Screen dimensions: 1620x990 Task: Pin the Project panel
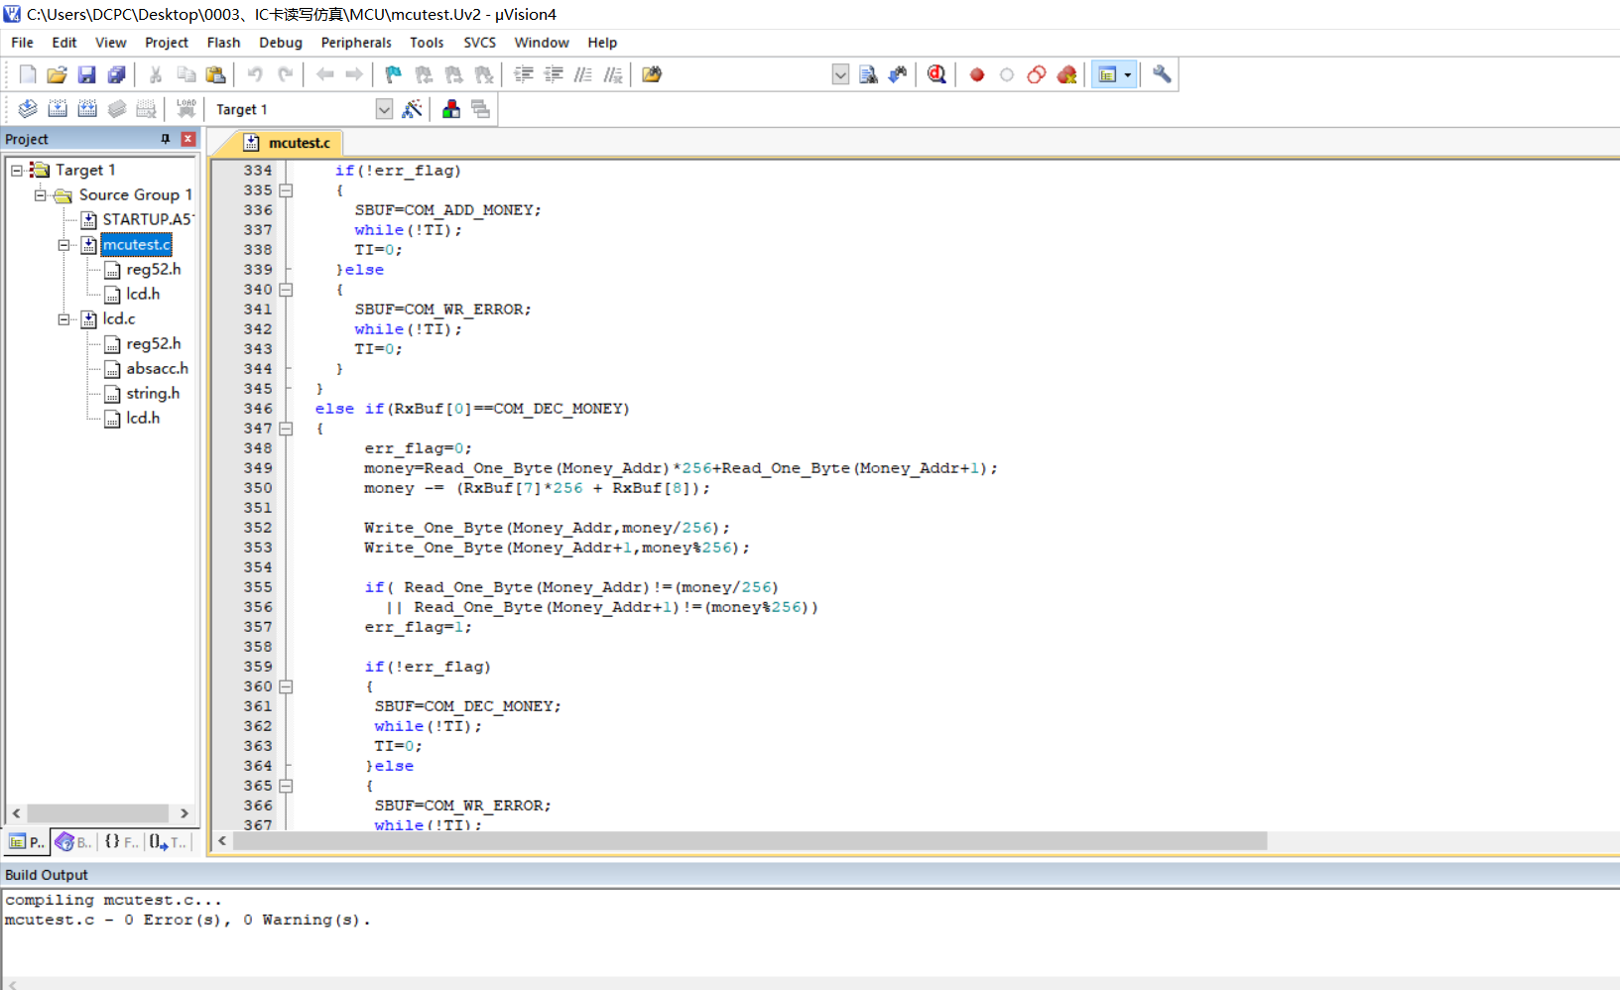(166, 139)
